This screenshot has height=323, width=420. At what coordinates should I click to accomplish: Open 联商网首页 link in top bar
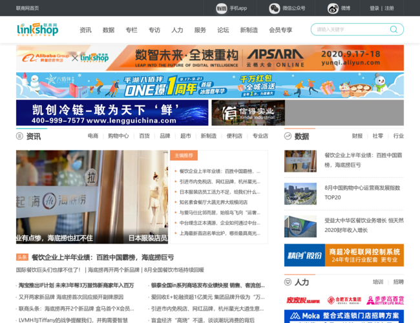click(x=27, y=8)
